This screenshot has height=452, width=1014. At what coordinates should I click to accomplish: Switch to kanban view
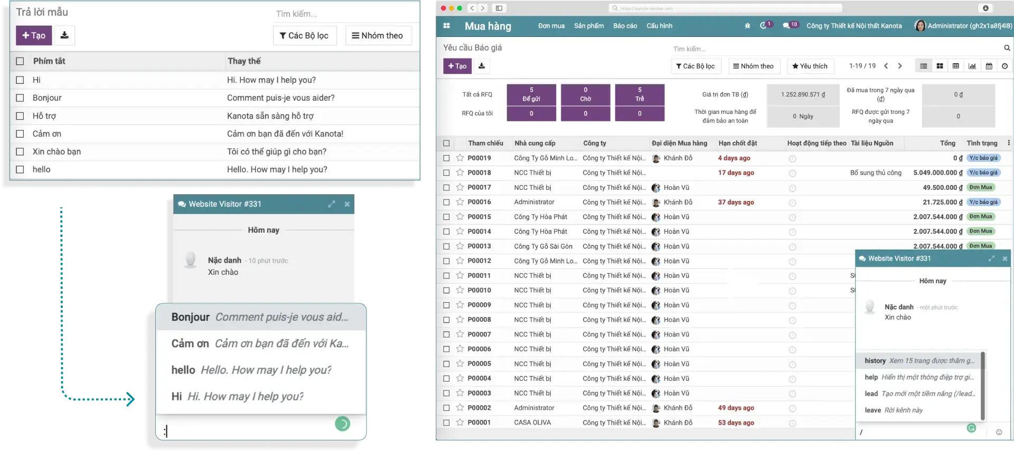[940, 66]
